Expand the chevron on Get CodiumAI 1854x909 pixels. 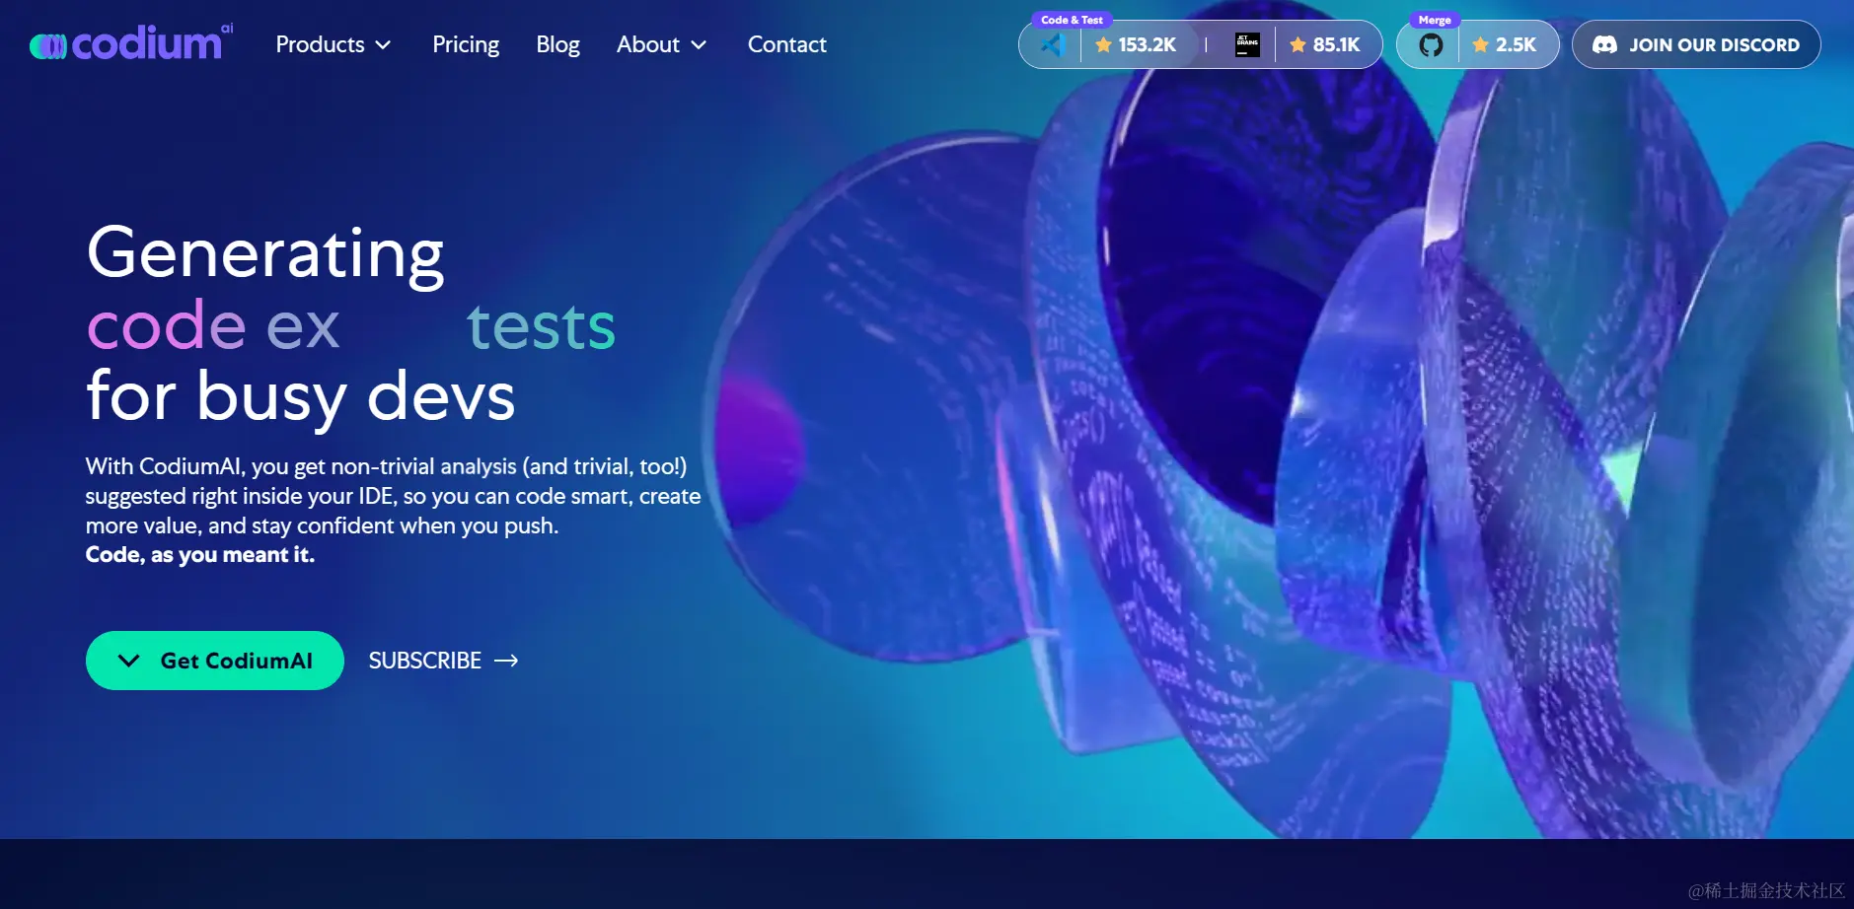click(x=128, y=661)
